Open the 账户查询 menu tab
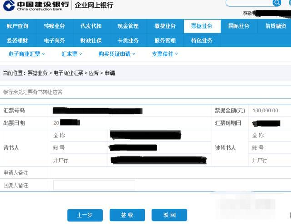This screenshot has height=224, width=291. [x=18, y=26]
